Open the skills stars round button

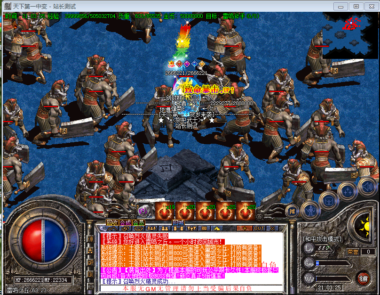348,192
